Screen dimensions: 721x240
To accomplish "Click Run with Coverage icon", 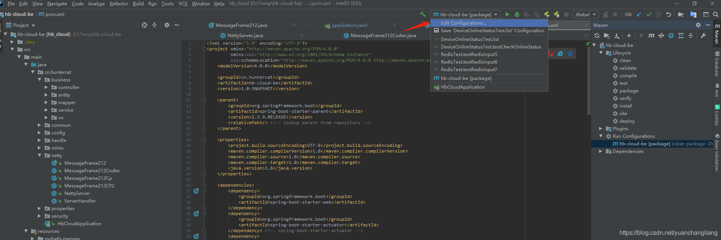I will coord(527,14).
